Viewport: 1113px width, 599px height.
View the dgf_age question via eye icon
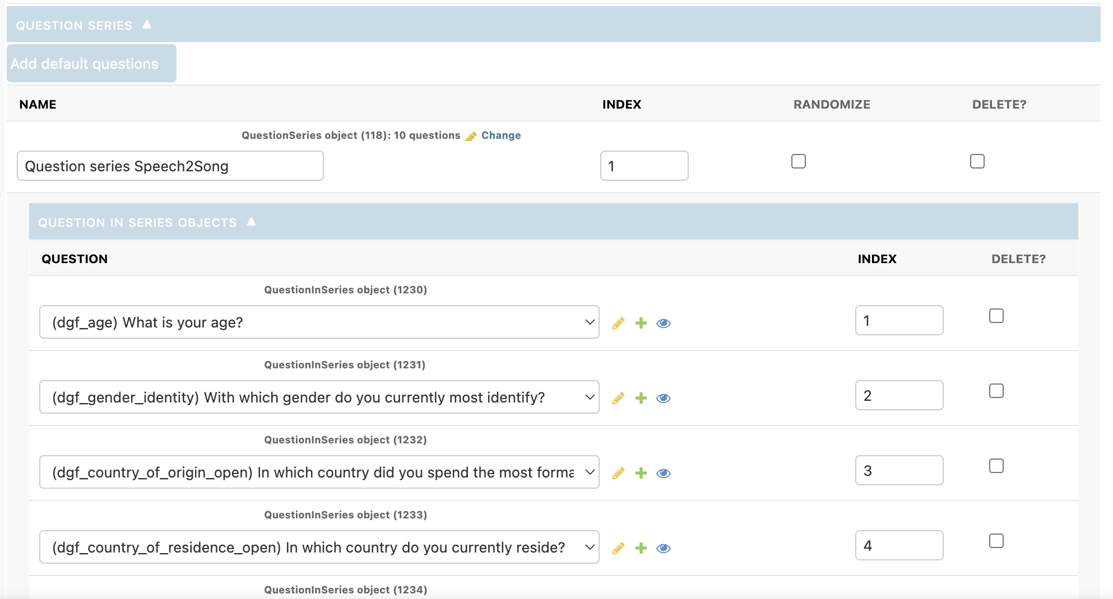coord(664,323)
